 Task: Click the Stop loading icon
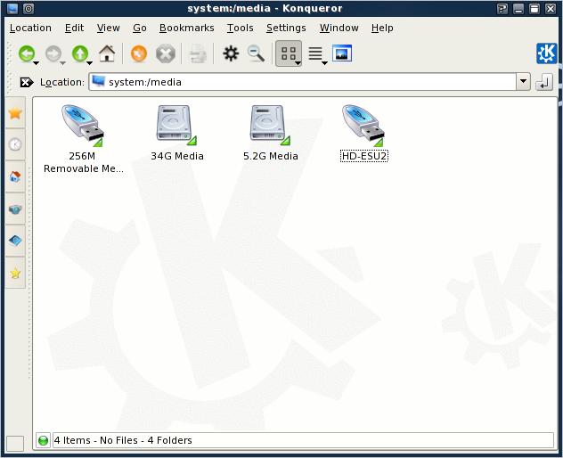pos(166,53)
